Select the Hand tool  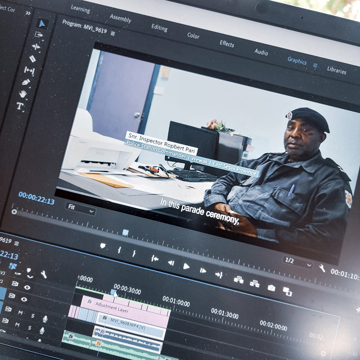23,94
